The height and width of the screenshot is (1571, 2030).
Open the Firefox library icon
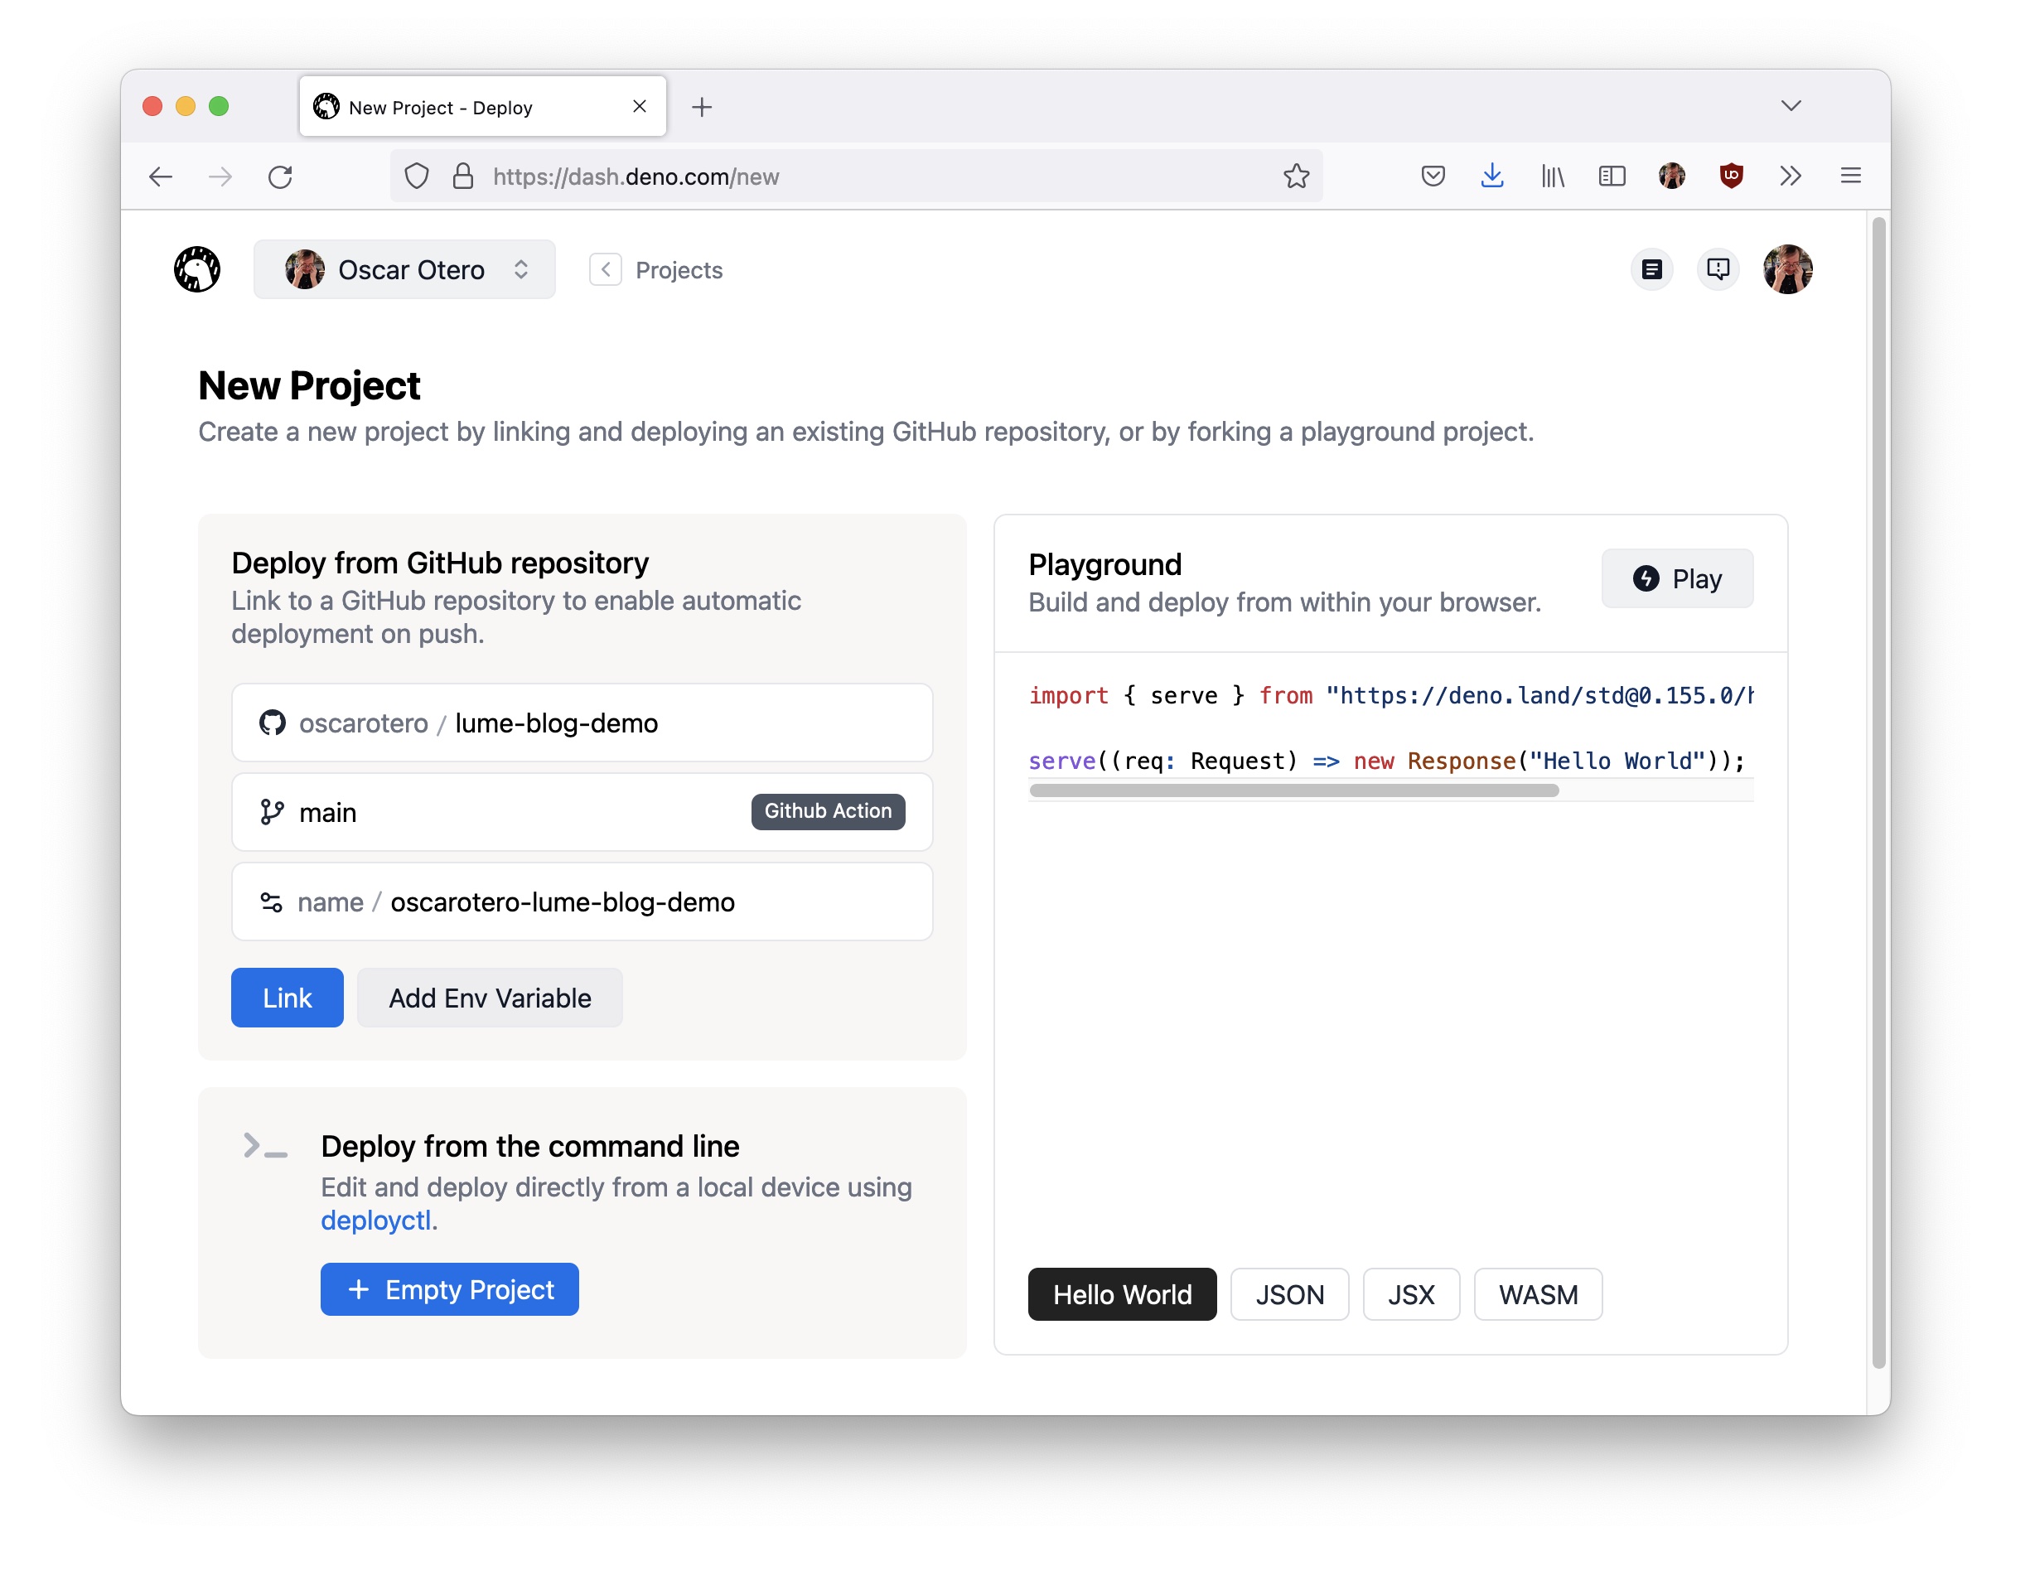(x=1552, y=176)
